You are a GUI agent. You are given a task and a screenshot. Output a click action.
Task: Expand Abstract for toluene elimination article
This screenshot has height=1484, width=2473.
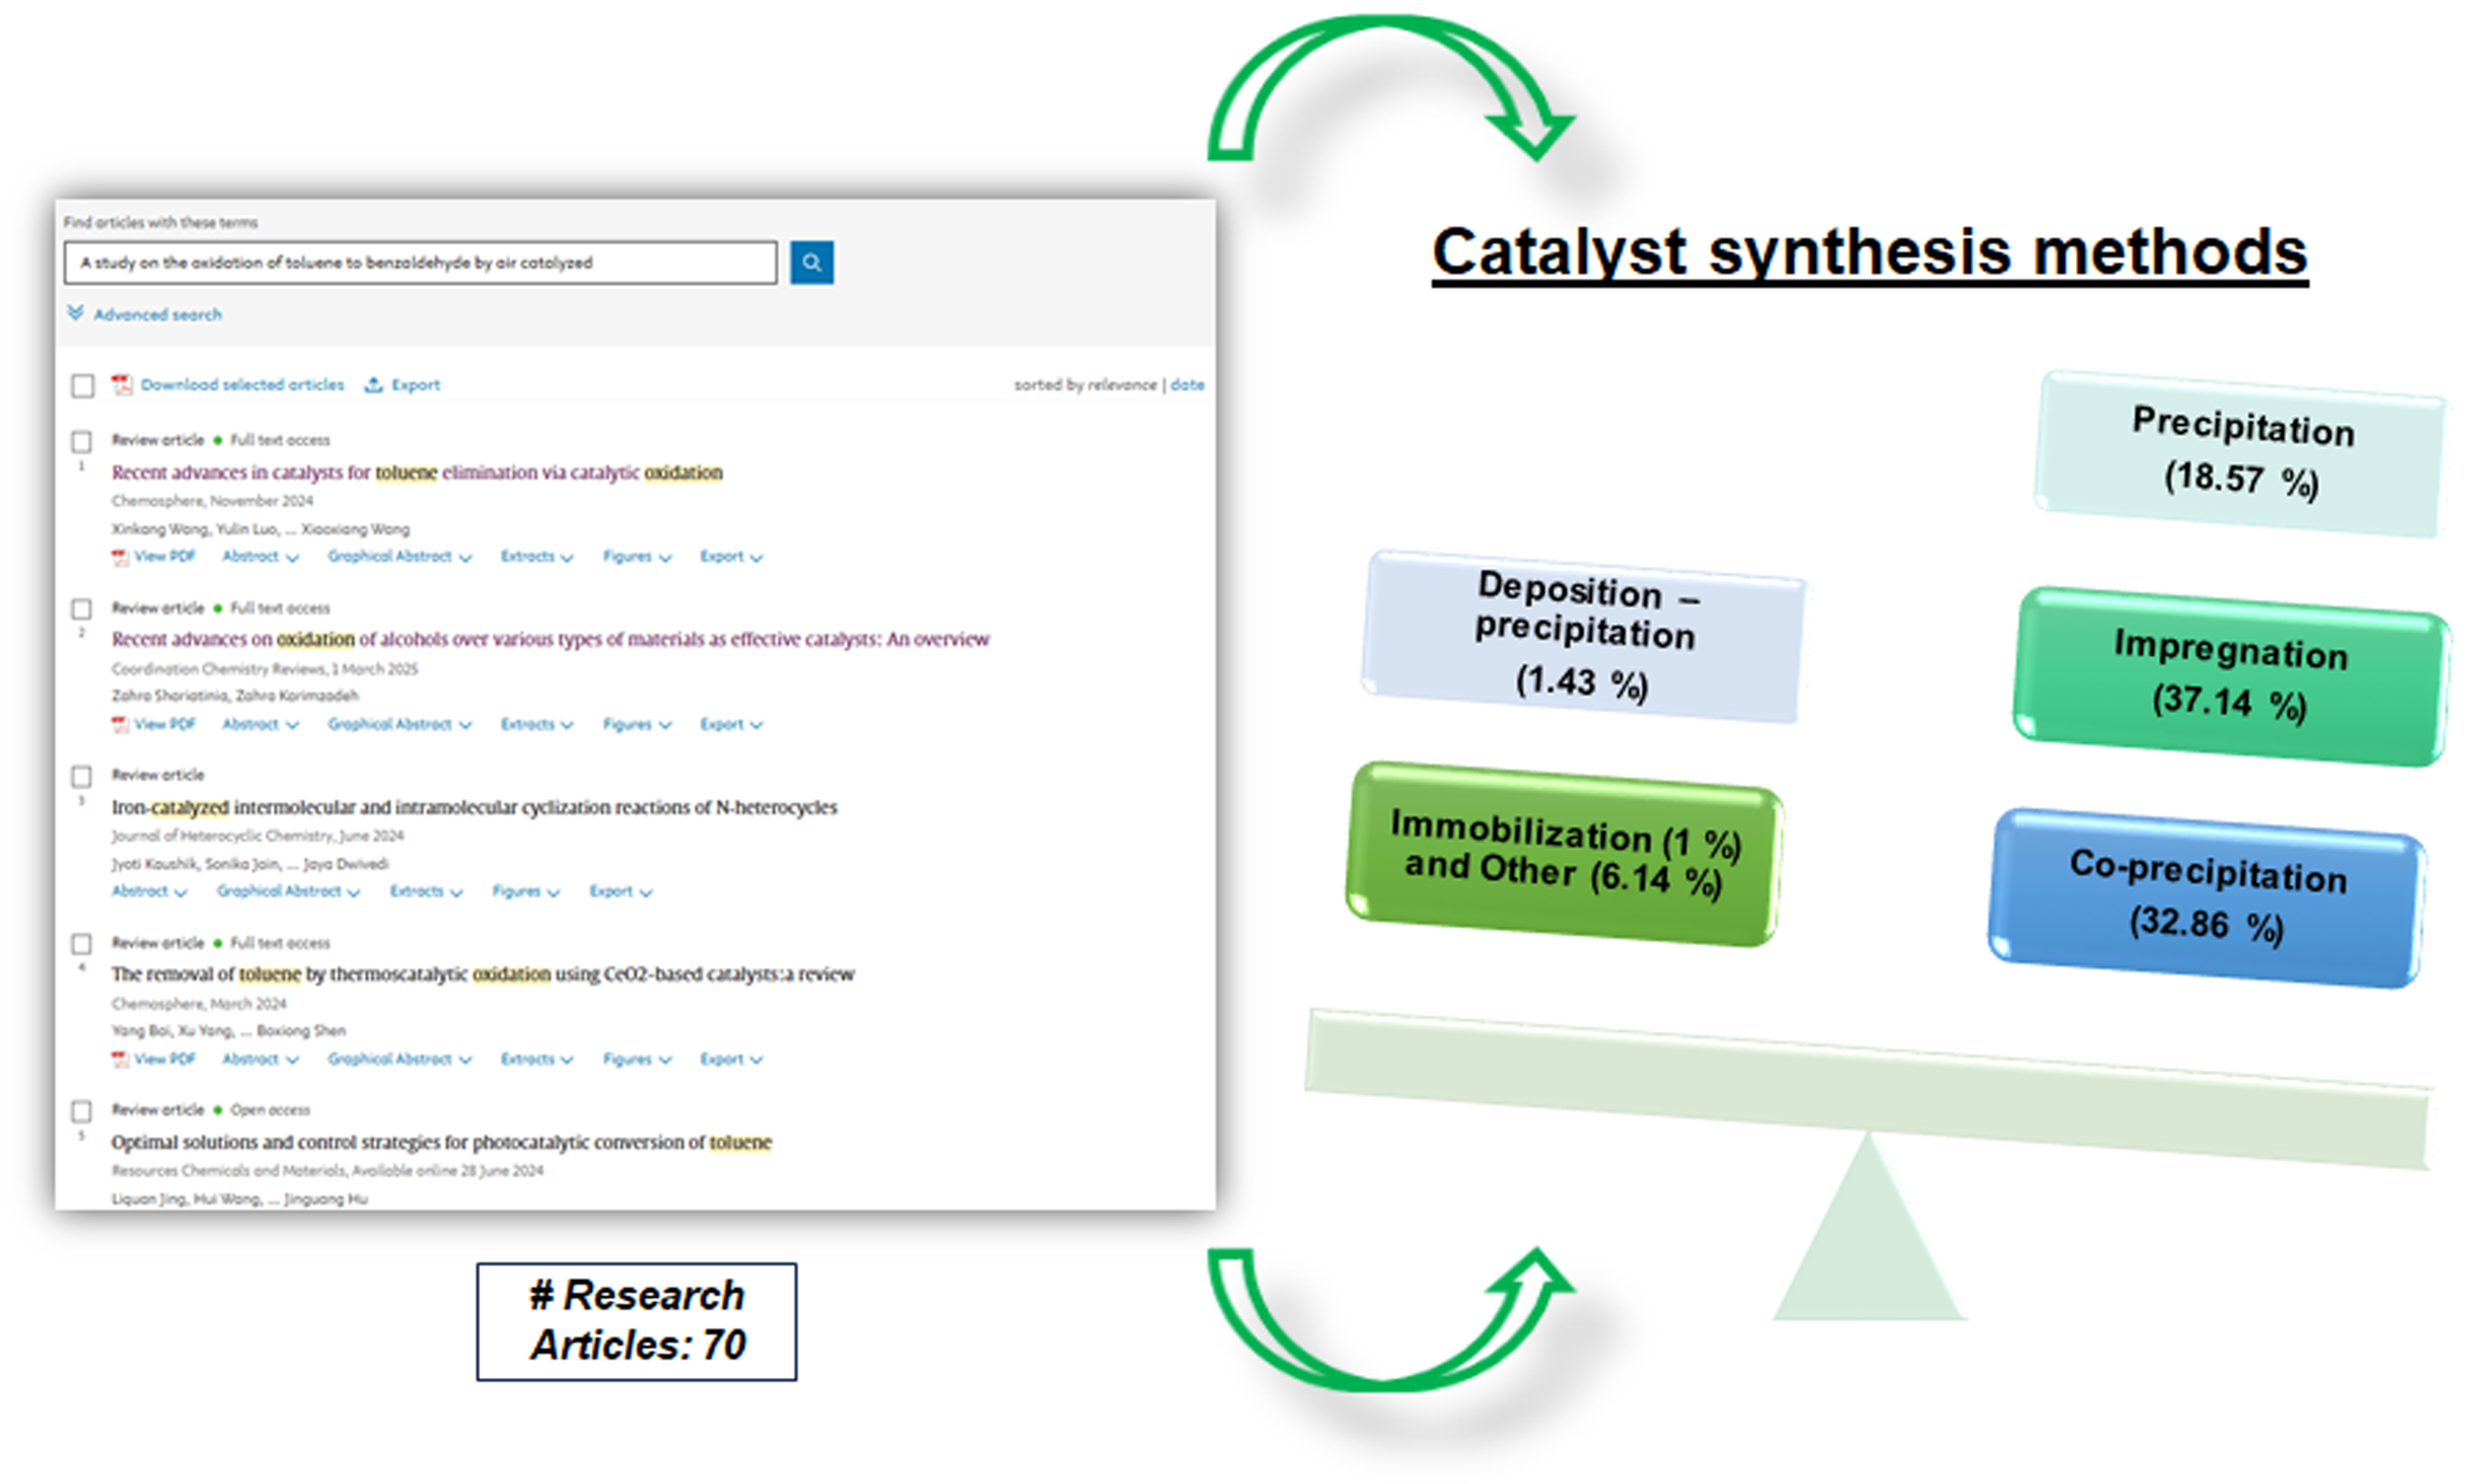[260, 557]
